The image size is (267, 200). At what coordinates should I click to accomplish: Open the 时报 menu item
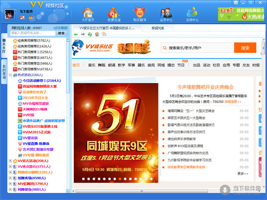(256, 65)
